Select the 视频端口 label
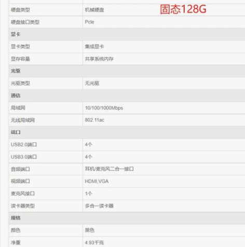This screenshot has width=245, height=247. click(x=20, y=181)
